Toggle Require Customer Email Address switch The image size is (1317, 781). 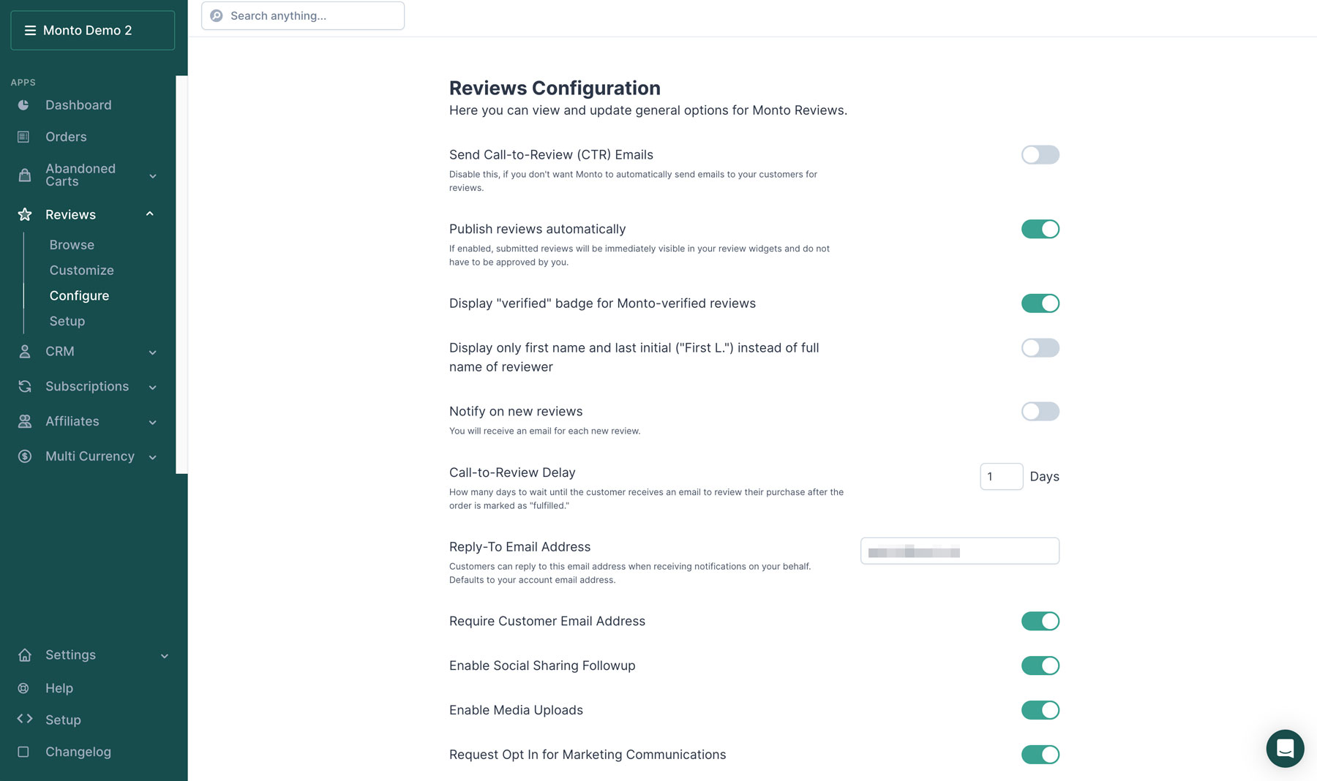pos(1040,621)
